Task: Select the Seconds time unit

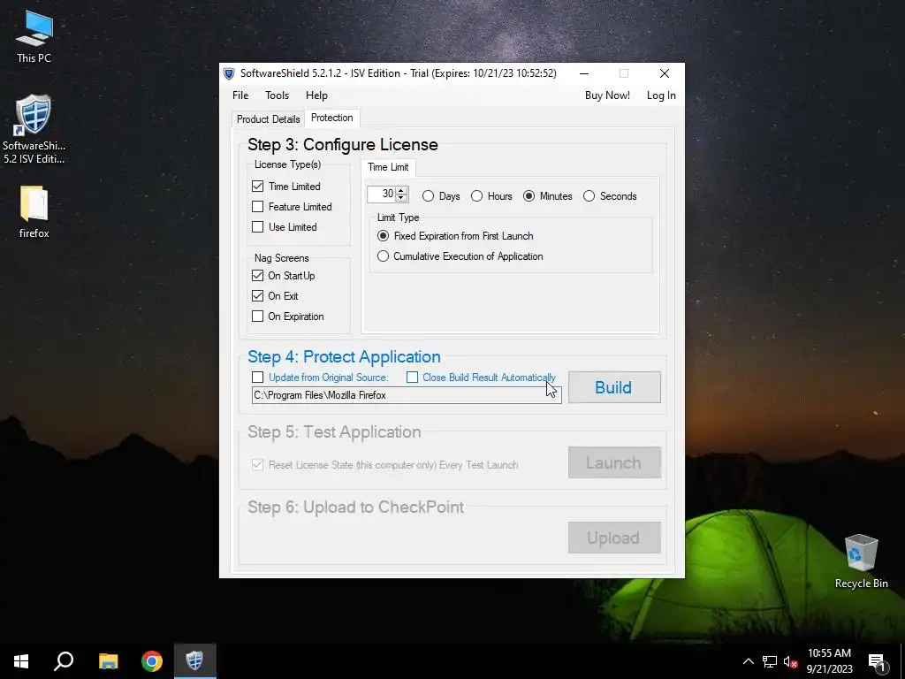Action: (x=589, y=196)
